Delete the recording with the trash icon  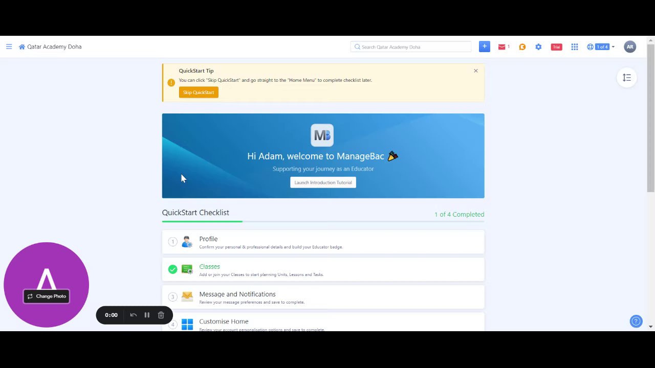point(161,315)
